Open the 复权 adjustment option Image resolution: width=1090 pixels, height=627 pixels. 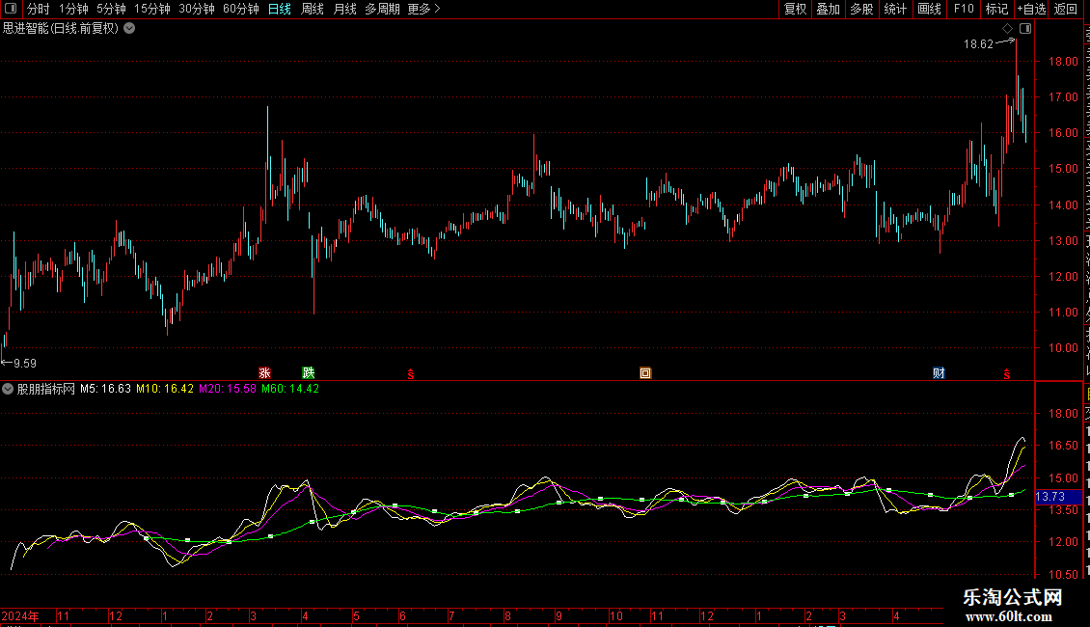(x=795, y=9)
